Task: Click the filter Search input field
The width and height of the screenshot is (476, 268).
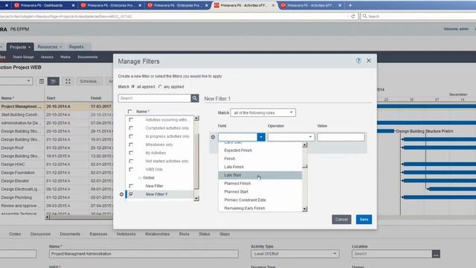Action: pos(155,98)
